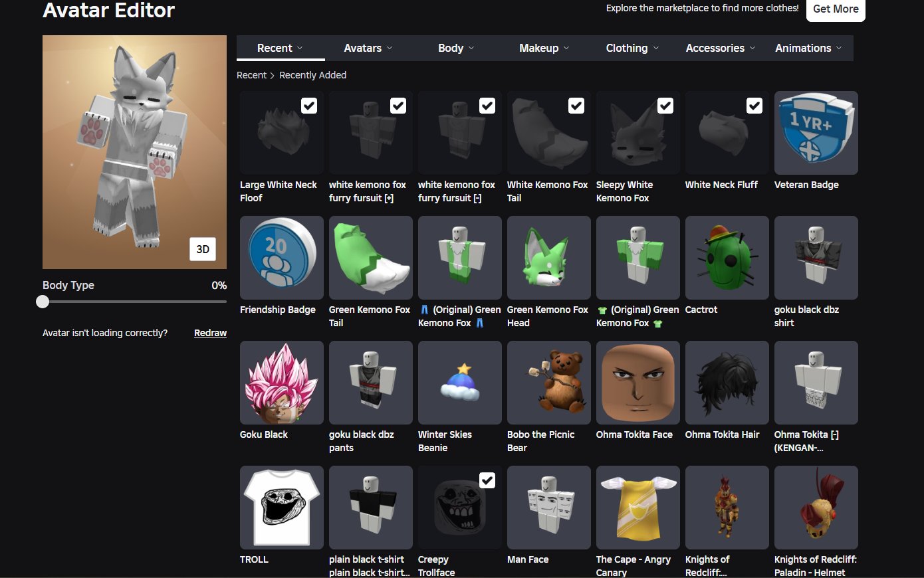Equip the Friendship Badge item
924x578 pixels.
tap(281, 258)
